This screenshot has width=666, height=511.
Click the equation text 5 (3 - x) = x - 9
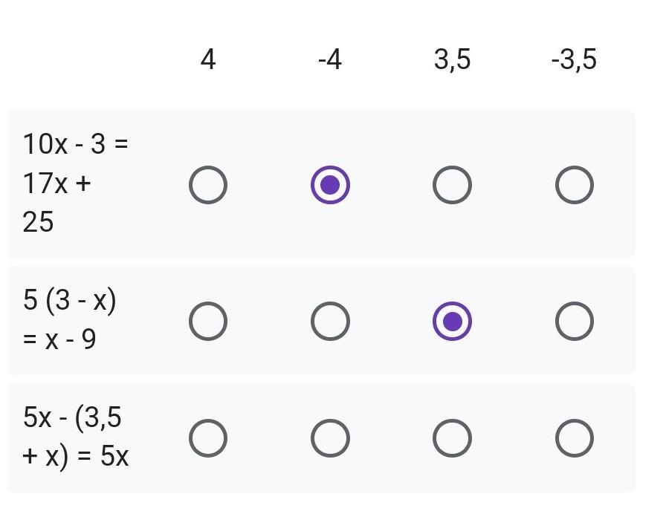pos(69,319)
